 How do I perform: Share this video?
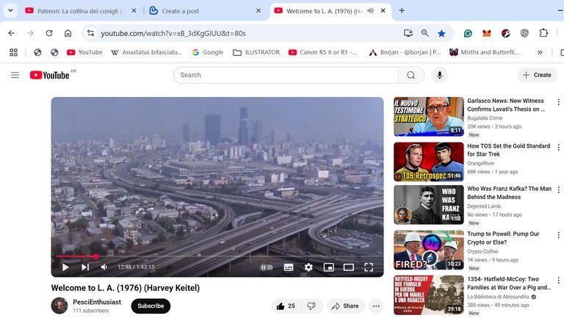point(346,306)
